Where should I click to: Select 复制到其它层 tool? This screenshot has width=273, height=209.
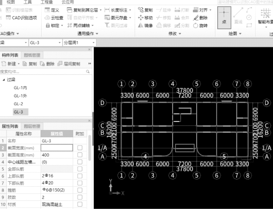[x=82, y=10]
